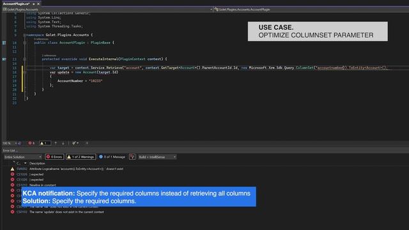
Task: Collapse the ExecuteInternal method block
Action: tap(25, 59)
